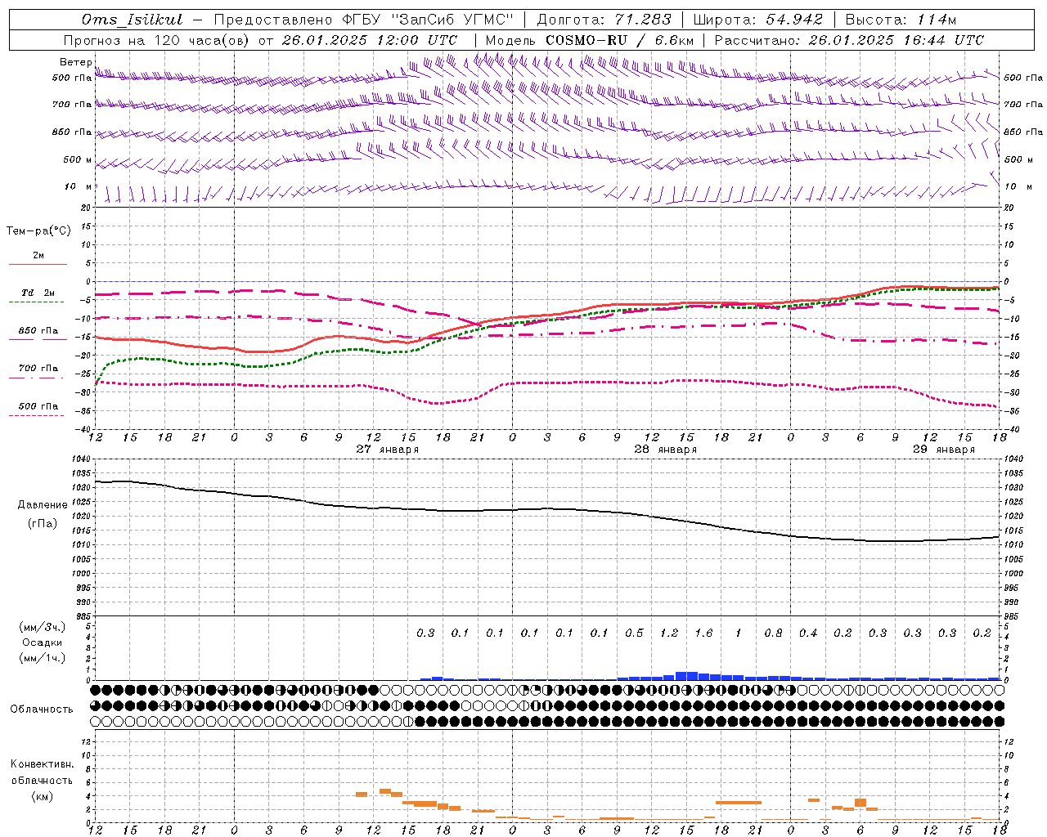Click the '700 гПа' temperature legend entry
This screenshot has width=1047, height=837.
tap(38, 369)
